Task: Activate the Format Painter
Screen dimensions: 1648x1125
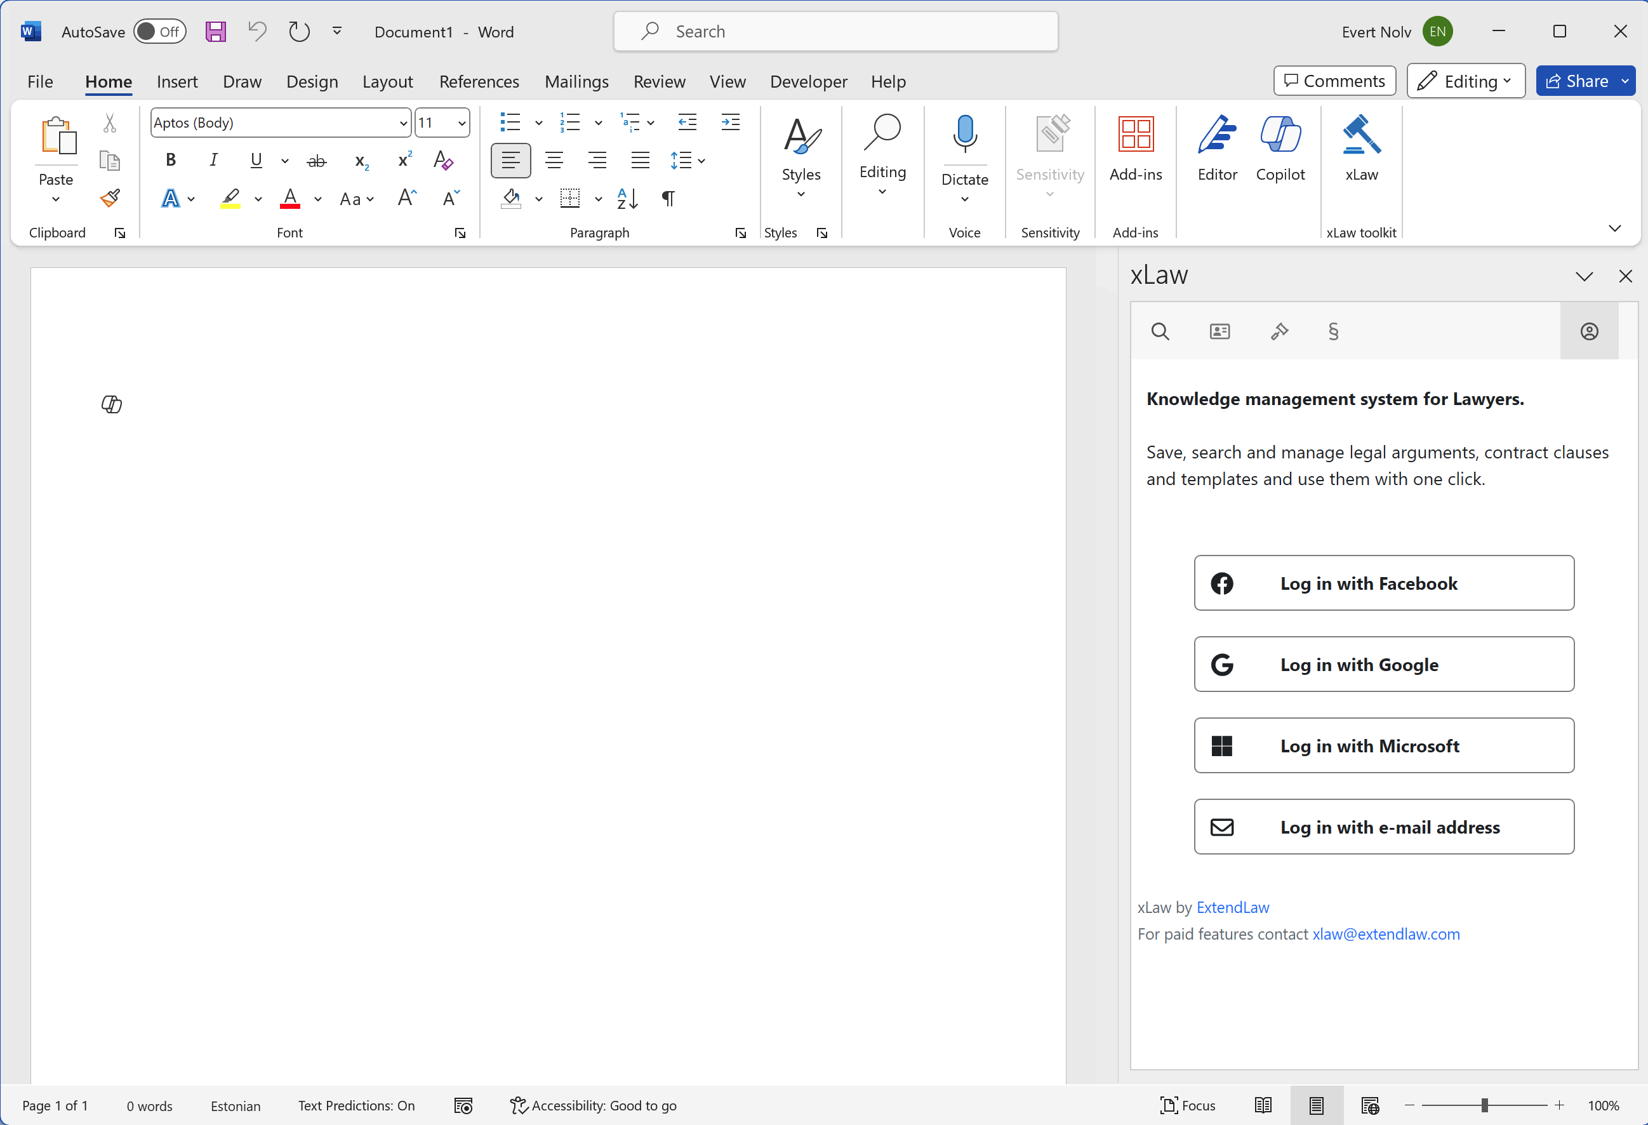Action: (110, 199)
